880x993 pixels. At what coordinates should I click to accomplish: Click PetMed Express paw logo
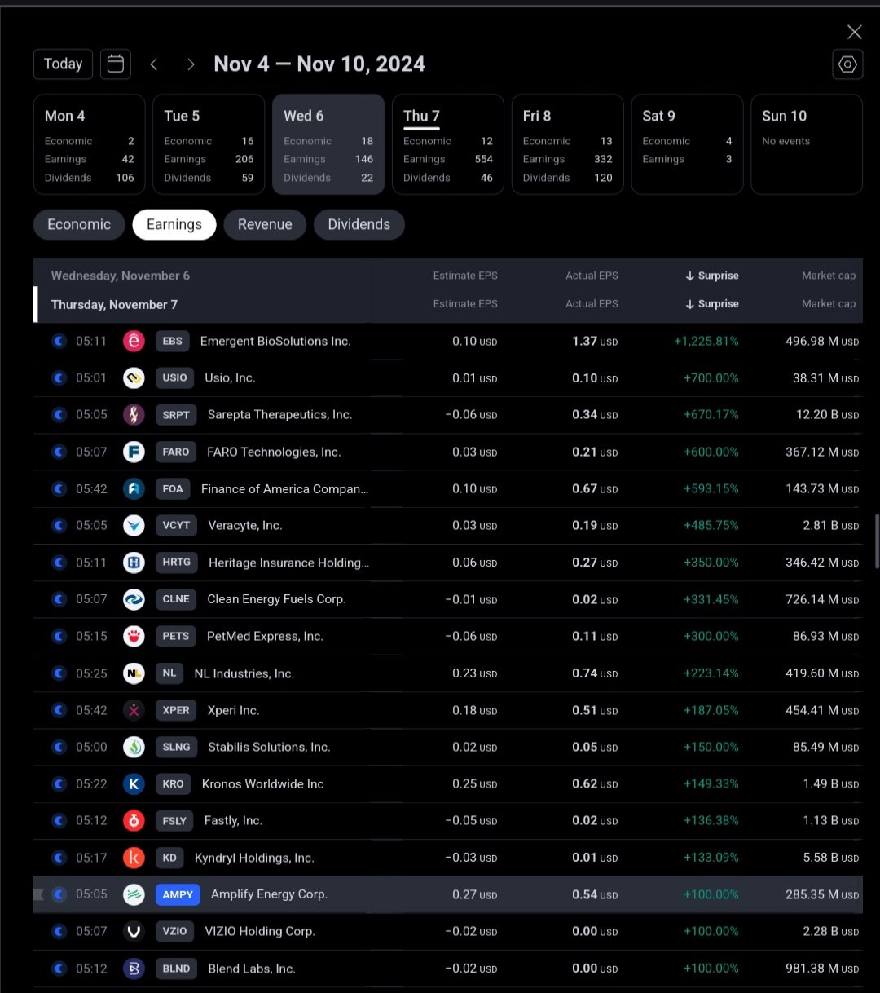click(x=134, y=636)
